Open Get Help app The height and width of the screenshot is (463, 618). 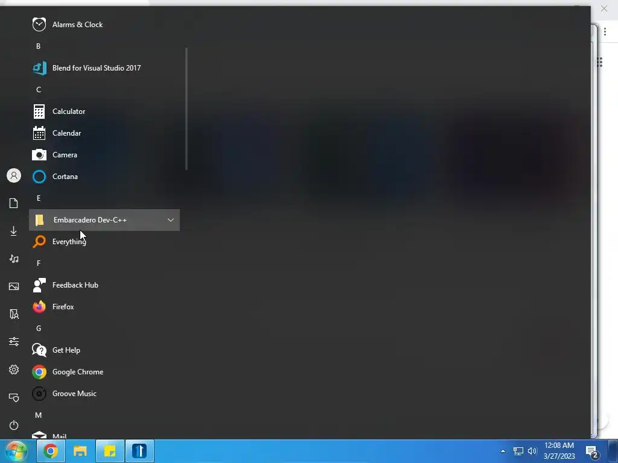pos(104,350)
